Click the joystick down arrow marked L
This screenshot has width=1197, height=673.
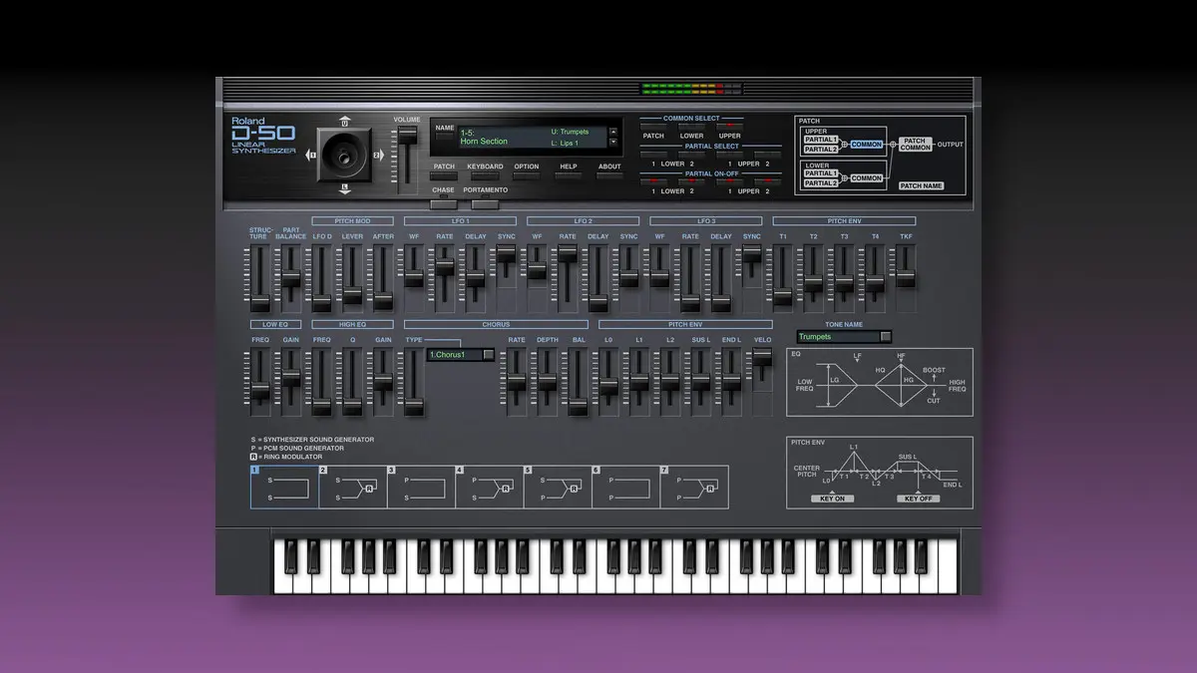pyautogui.click(x=344, y=187)
